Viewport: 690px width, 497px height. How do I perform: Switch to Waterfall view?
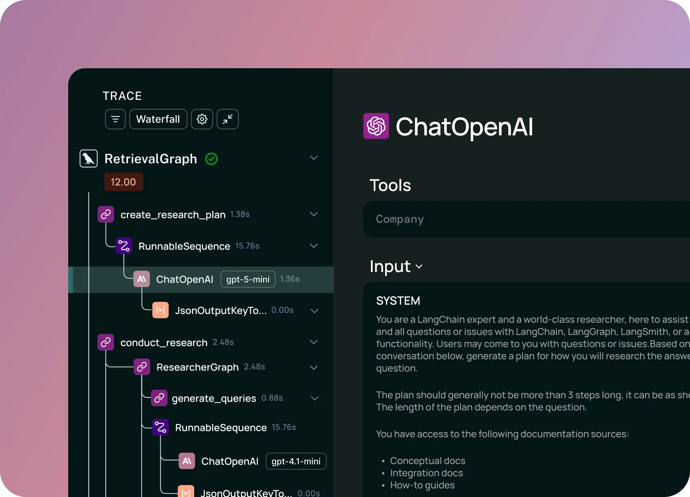[x=158, y=119]
